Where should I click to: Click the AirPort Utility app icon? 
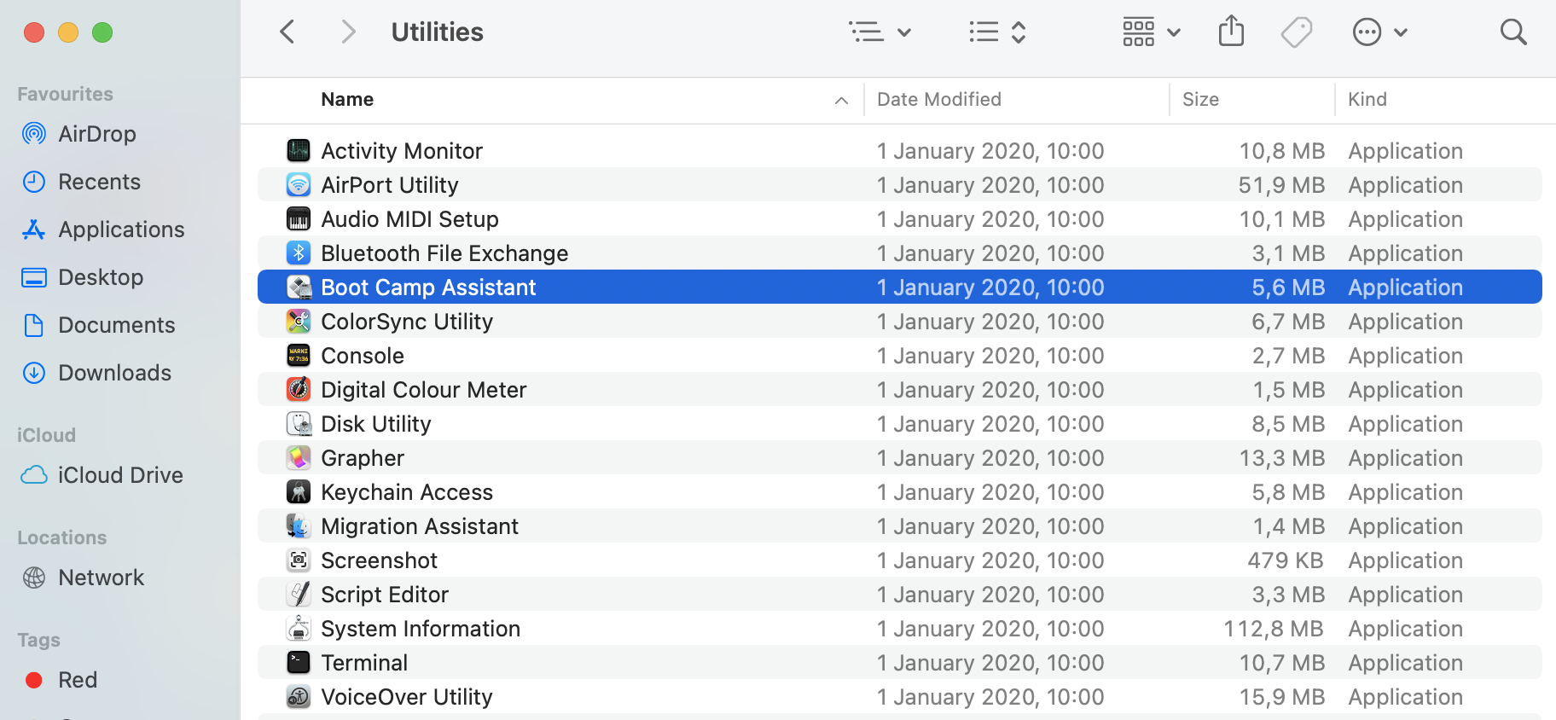point(299,185)
